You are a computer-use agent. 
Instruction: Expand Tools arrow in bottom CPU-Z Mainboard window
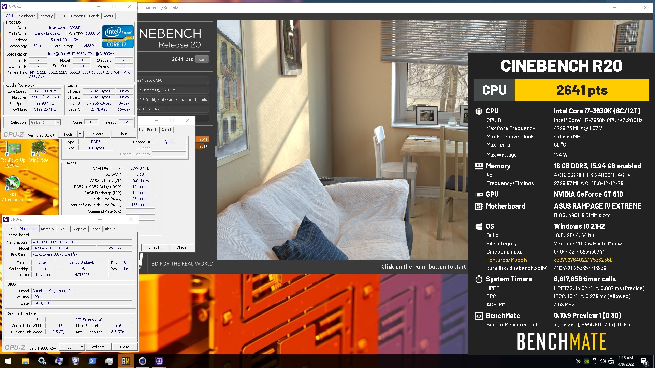point(82,347)
